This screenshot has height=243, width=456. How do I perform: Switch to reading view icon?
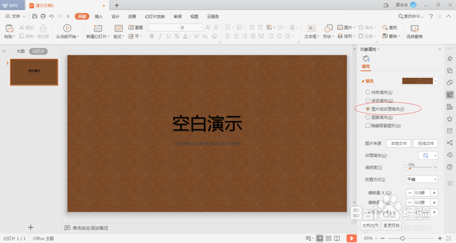point(337,238)
